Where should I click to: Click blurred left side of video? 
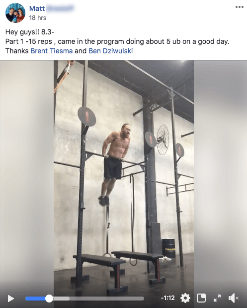coord(27,177)
